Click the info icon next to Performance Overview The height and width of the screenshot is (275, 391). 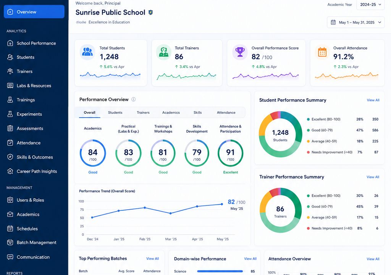point(133,99)
